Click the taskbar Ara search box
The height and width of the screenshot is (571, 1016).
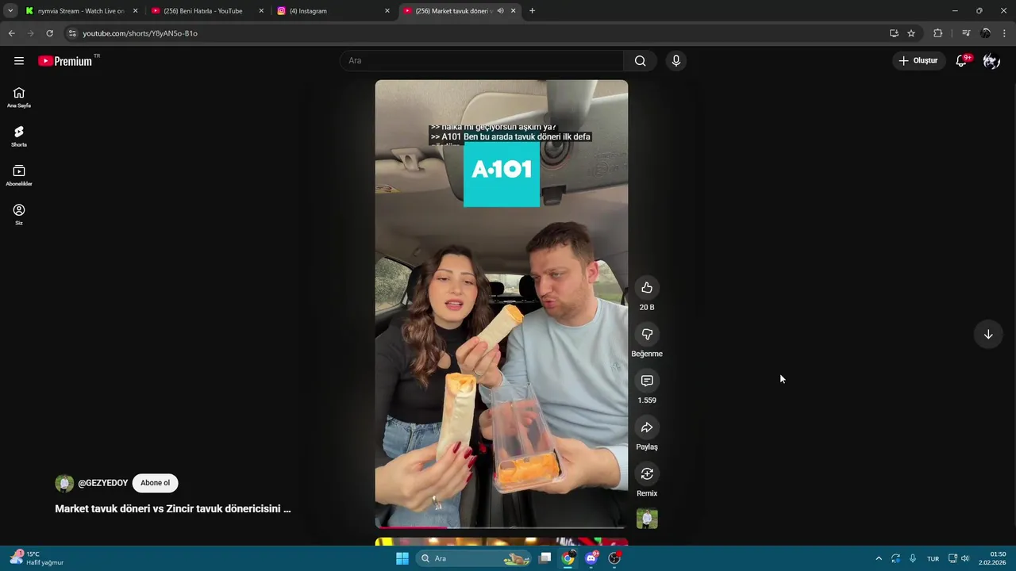click(x=473, y=558)
